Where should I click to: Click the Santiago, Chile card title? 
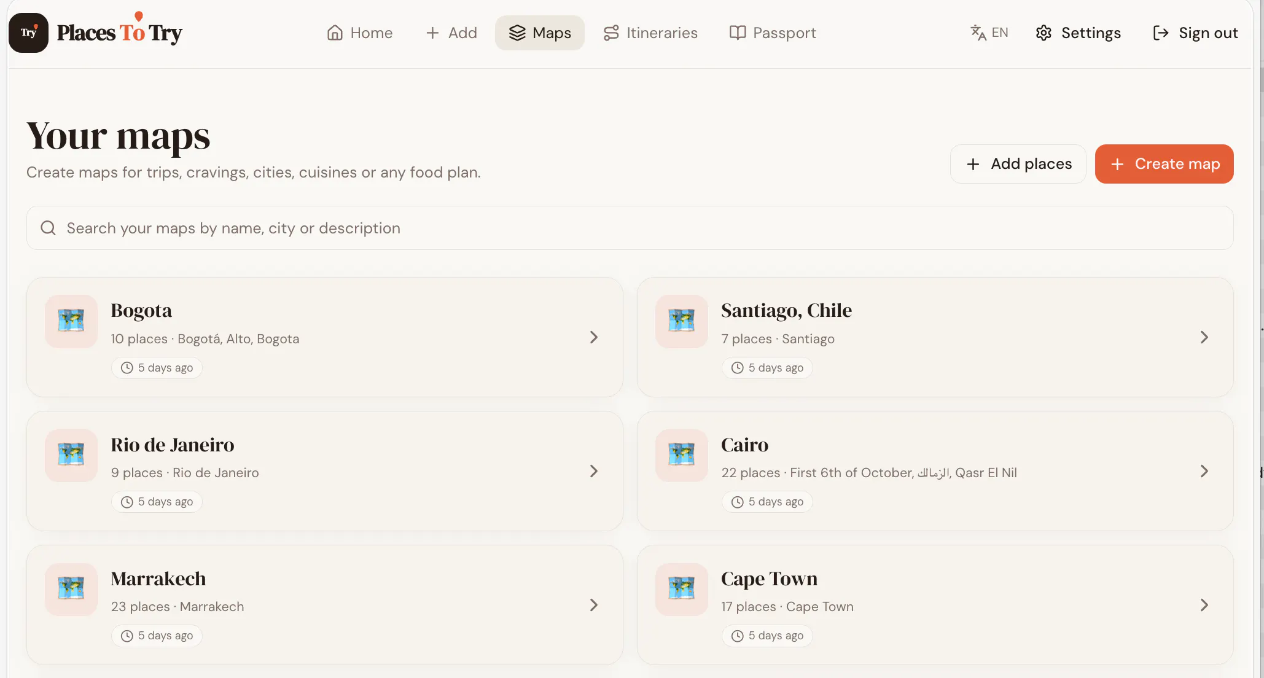(x=786, y=311)
